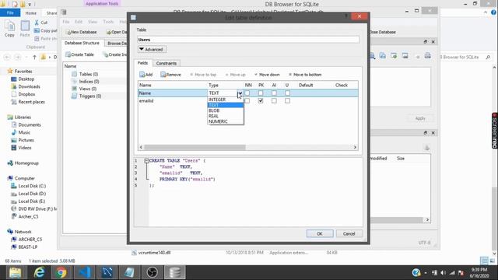Open Desktop in Explorer Favorites

coord(26,79)
